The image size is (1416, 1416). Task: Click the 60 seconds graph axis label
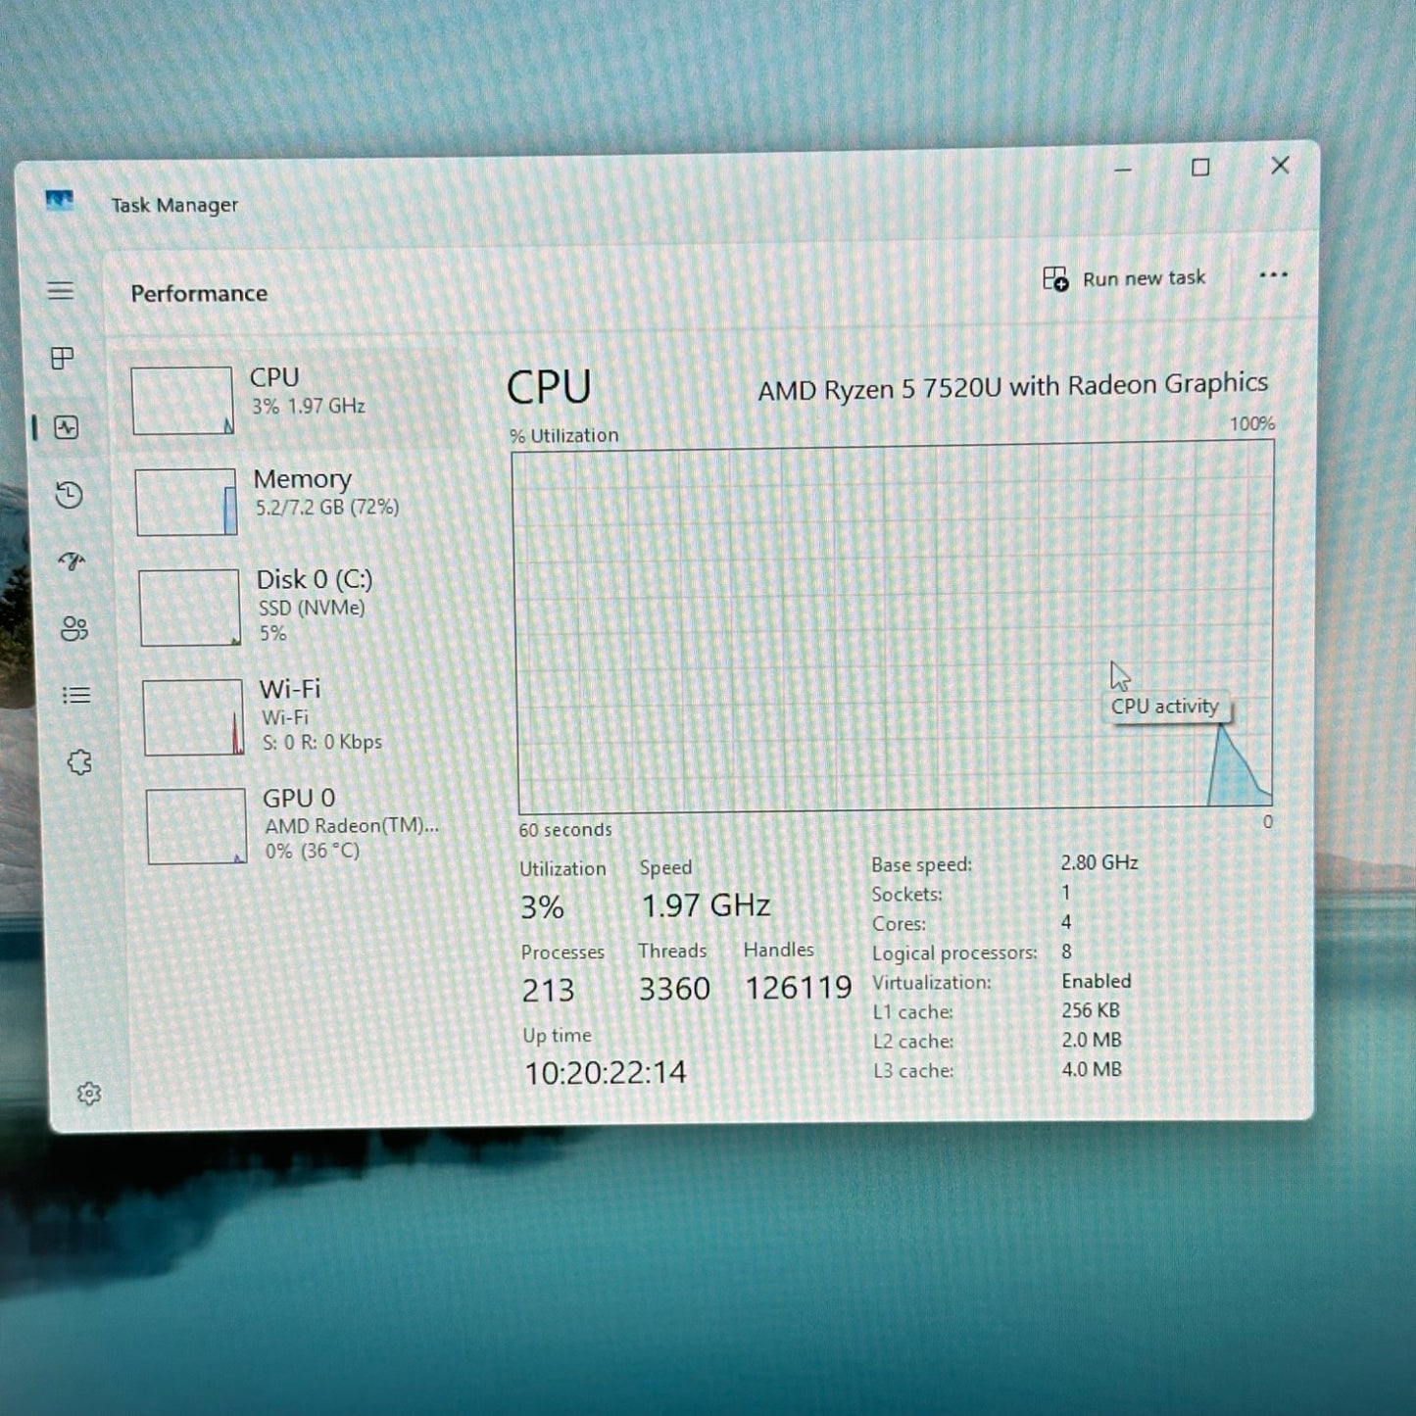(565, 829)
